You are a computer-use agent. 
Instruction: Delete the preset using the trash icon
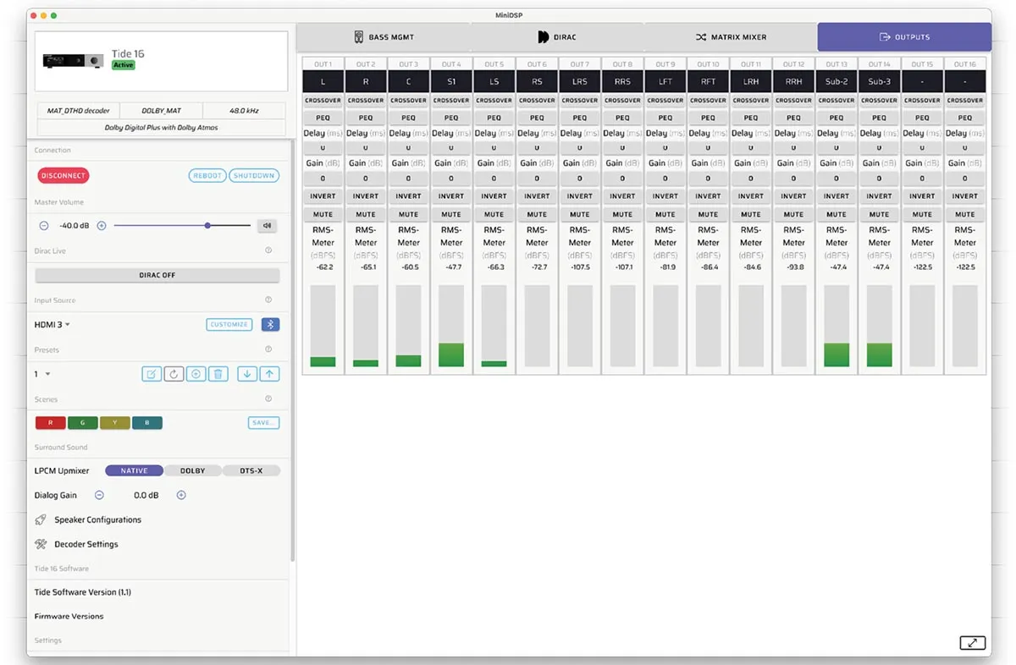tap(218, 374)
